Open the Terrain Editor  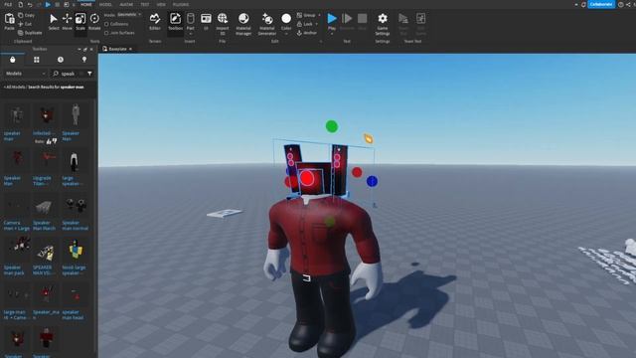[x=155, y=22]
